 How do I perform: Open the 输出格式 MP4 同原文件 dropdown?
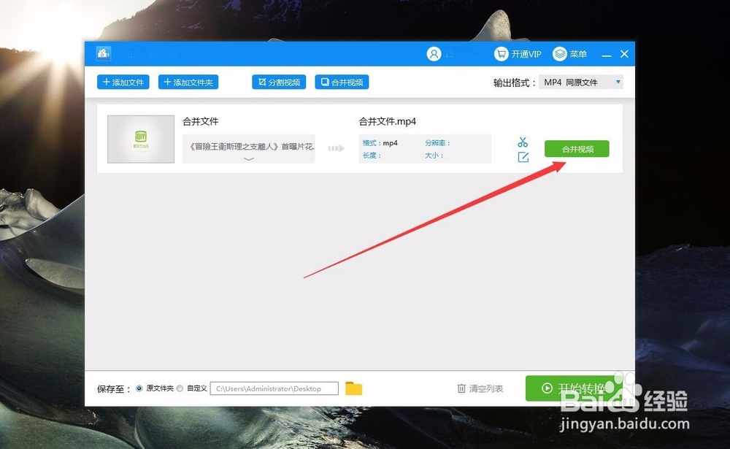pos(580,82)
